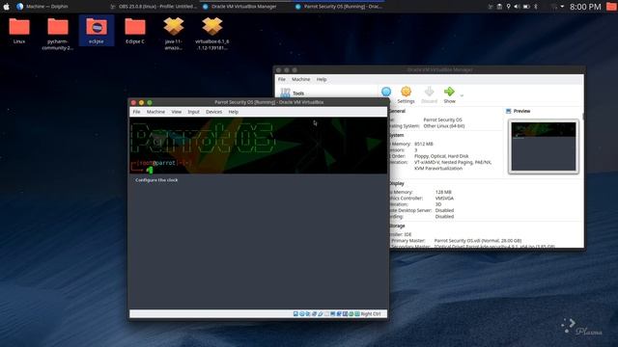
Task: Click the Parrot Security OS.vdi storage entry
Action: pyautogui.click(x=478, y=240)
